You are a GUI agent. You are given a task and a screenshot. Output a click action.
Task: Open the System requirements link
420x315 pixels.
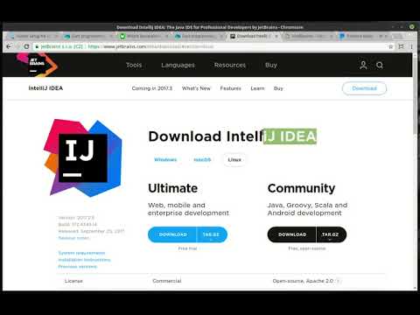click(81, 253)
